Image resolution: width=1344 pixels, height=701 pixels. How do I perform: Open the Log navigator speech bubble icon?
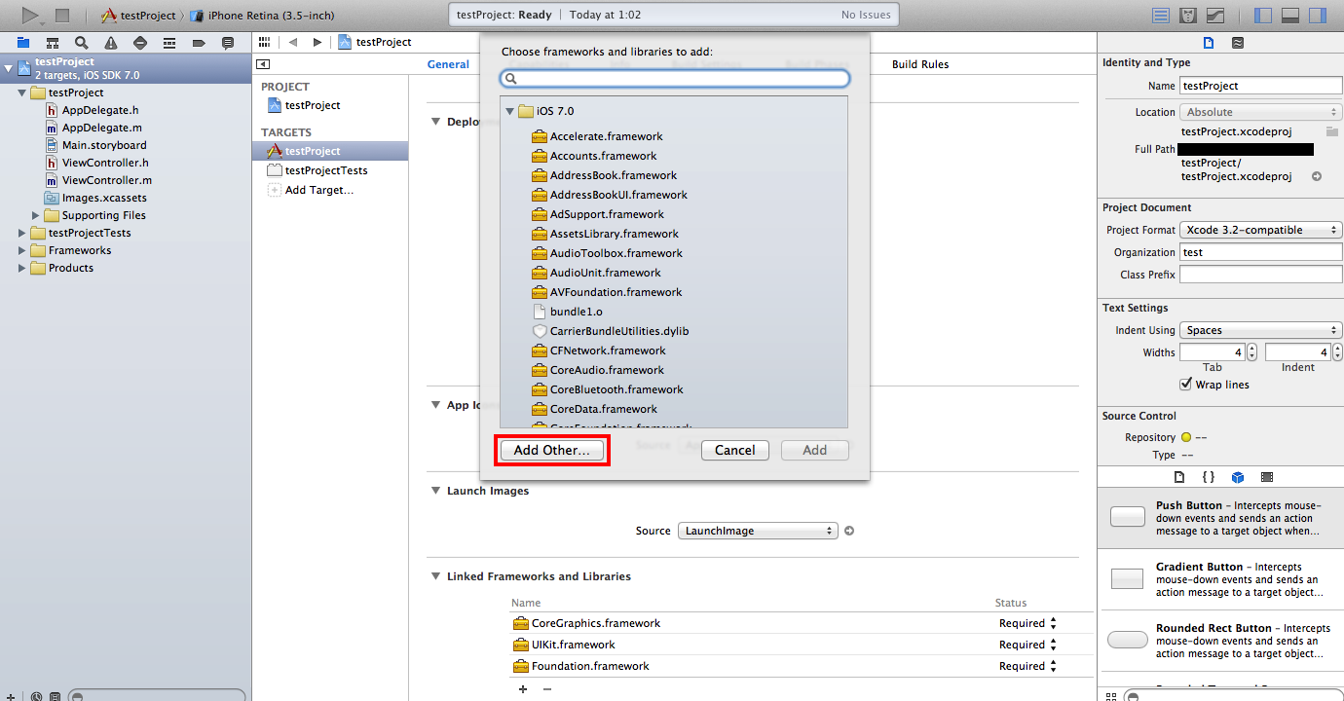(x=228, y=43)
